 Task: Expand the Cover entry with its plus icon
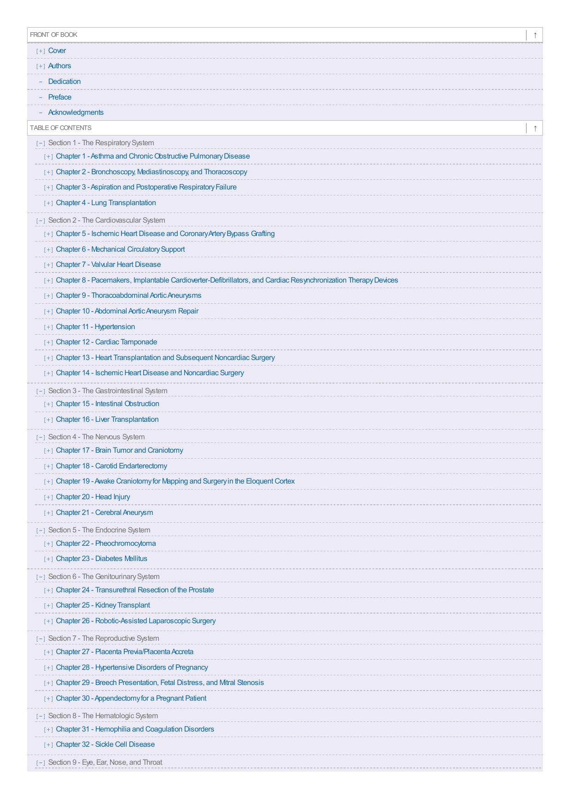coord(41,51)
